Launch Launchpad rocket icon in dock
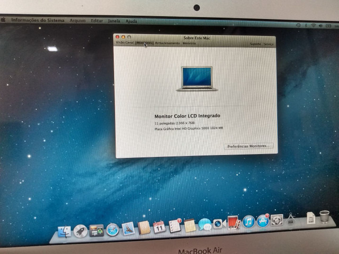This screenshot has height=254, width=339. tap(81, 231)
